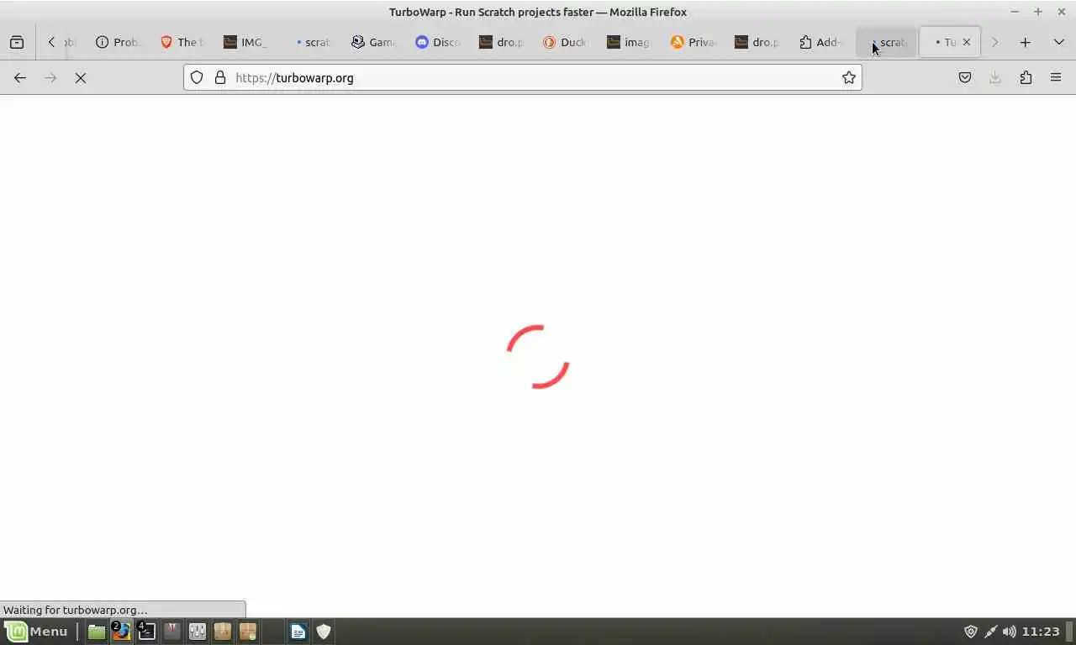1076x645 pixels.
Task: Switch to the DuckDuckGo tab
Action: tap(564, 42)
